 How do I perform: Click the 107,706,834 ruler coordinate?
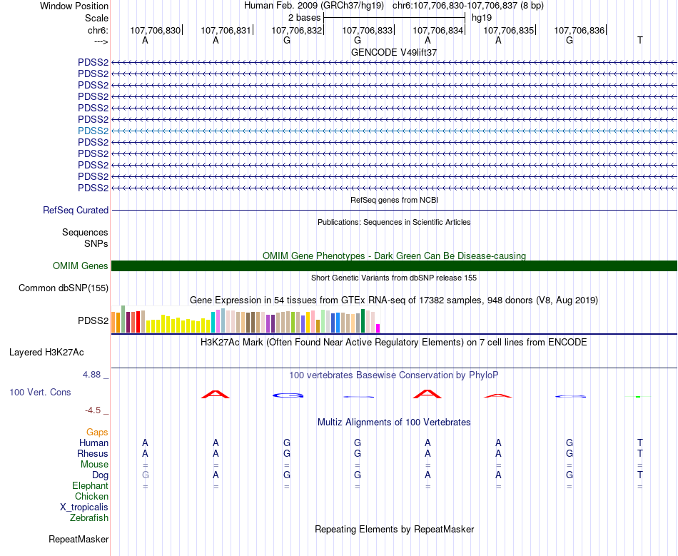tap(438, 30)
